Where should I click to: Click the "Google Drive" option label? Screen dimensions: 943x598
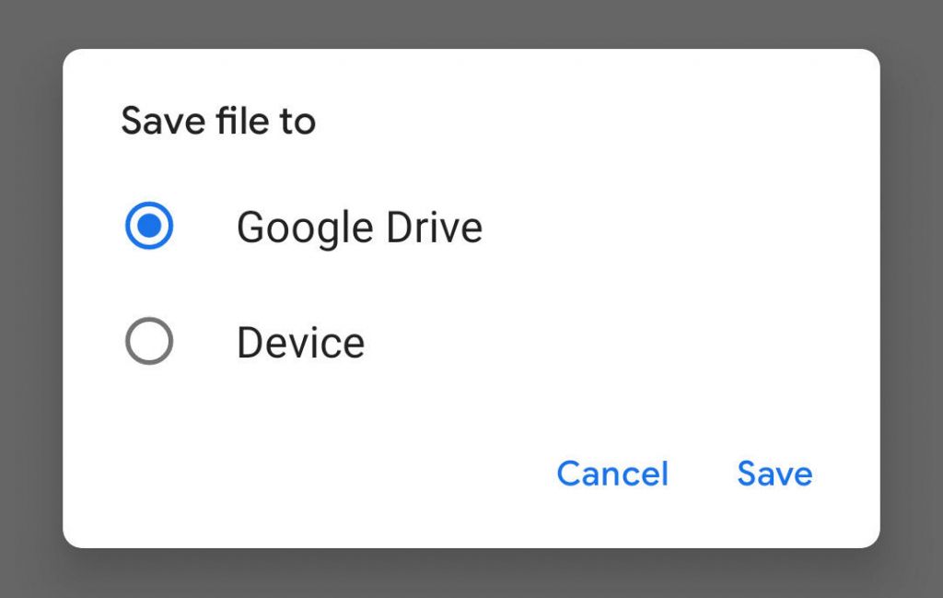click(359, 228)
